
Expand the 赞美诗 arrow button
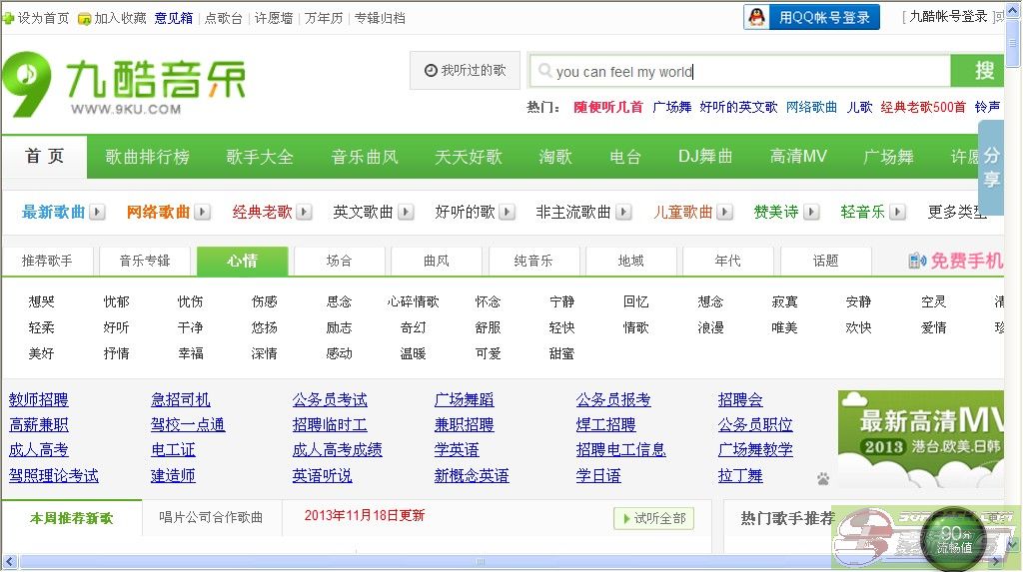[811, 212]
